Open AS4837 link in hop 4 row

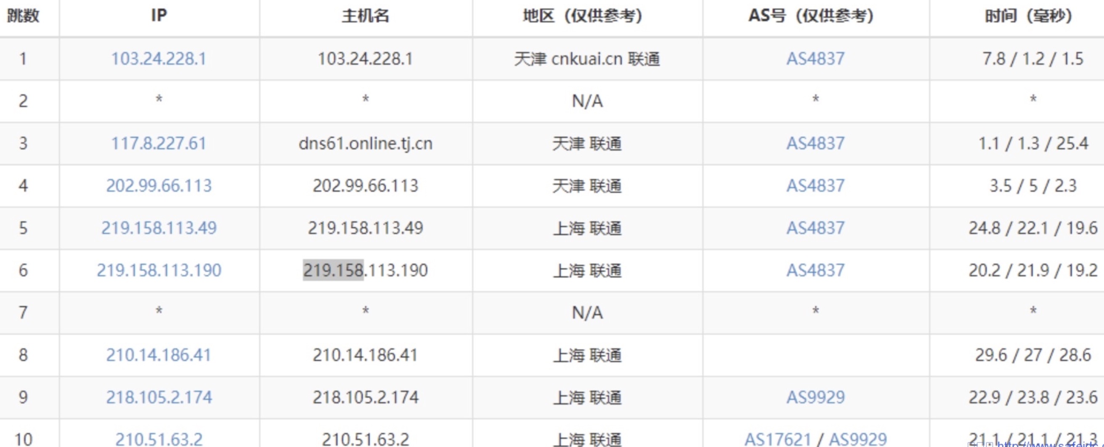coord(815,186)
